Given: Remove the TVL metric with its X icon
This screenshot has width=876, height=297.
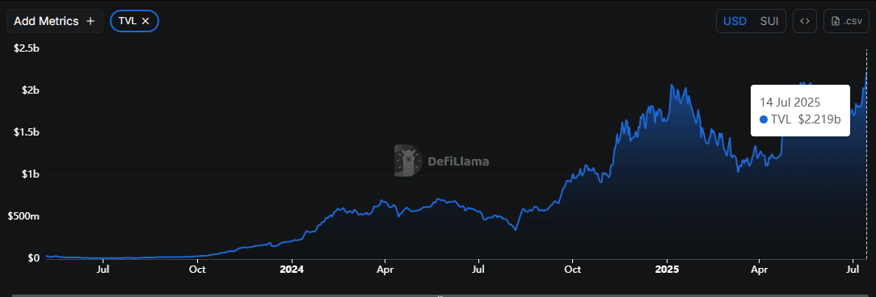Looking at the screenshot, I should 145,21.
